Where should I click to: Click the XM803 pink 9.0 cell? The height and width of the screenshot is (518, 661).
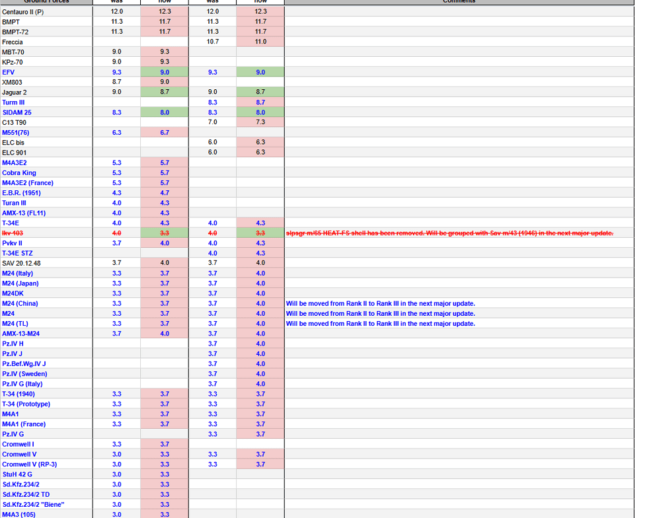165,82
